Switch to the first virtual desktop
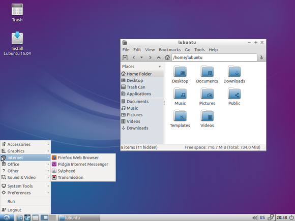 click(45, 217)
